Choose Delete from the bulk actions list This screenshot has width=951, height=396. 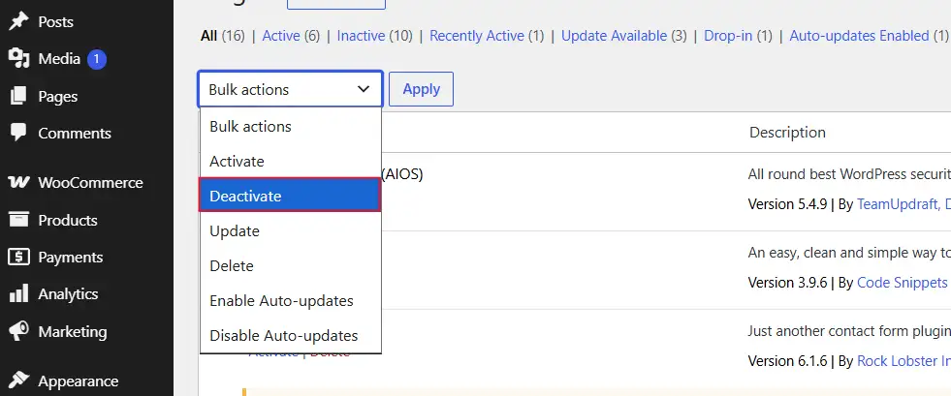point(291,266)
